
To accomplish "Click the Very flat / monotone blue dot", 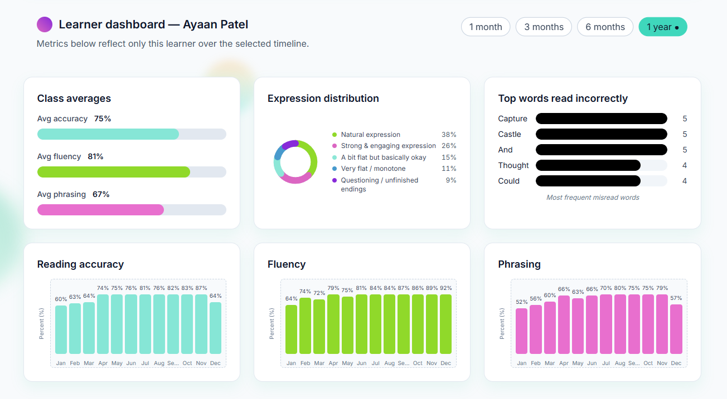I will click(x=335, y=168).
